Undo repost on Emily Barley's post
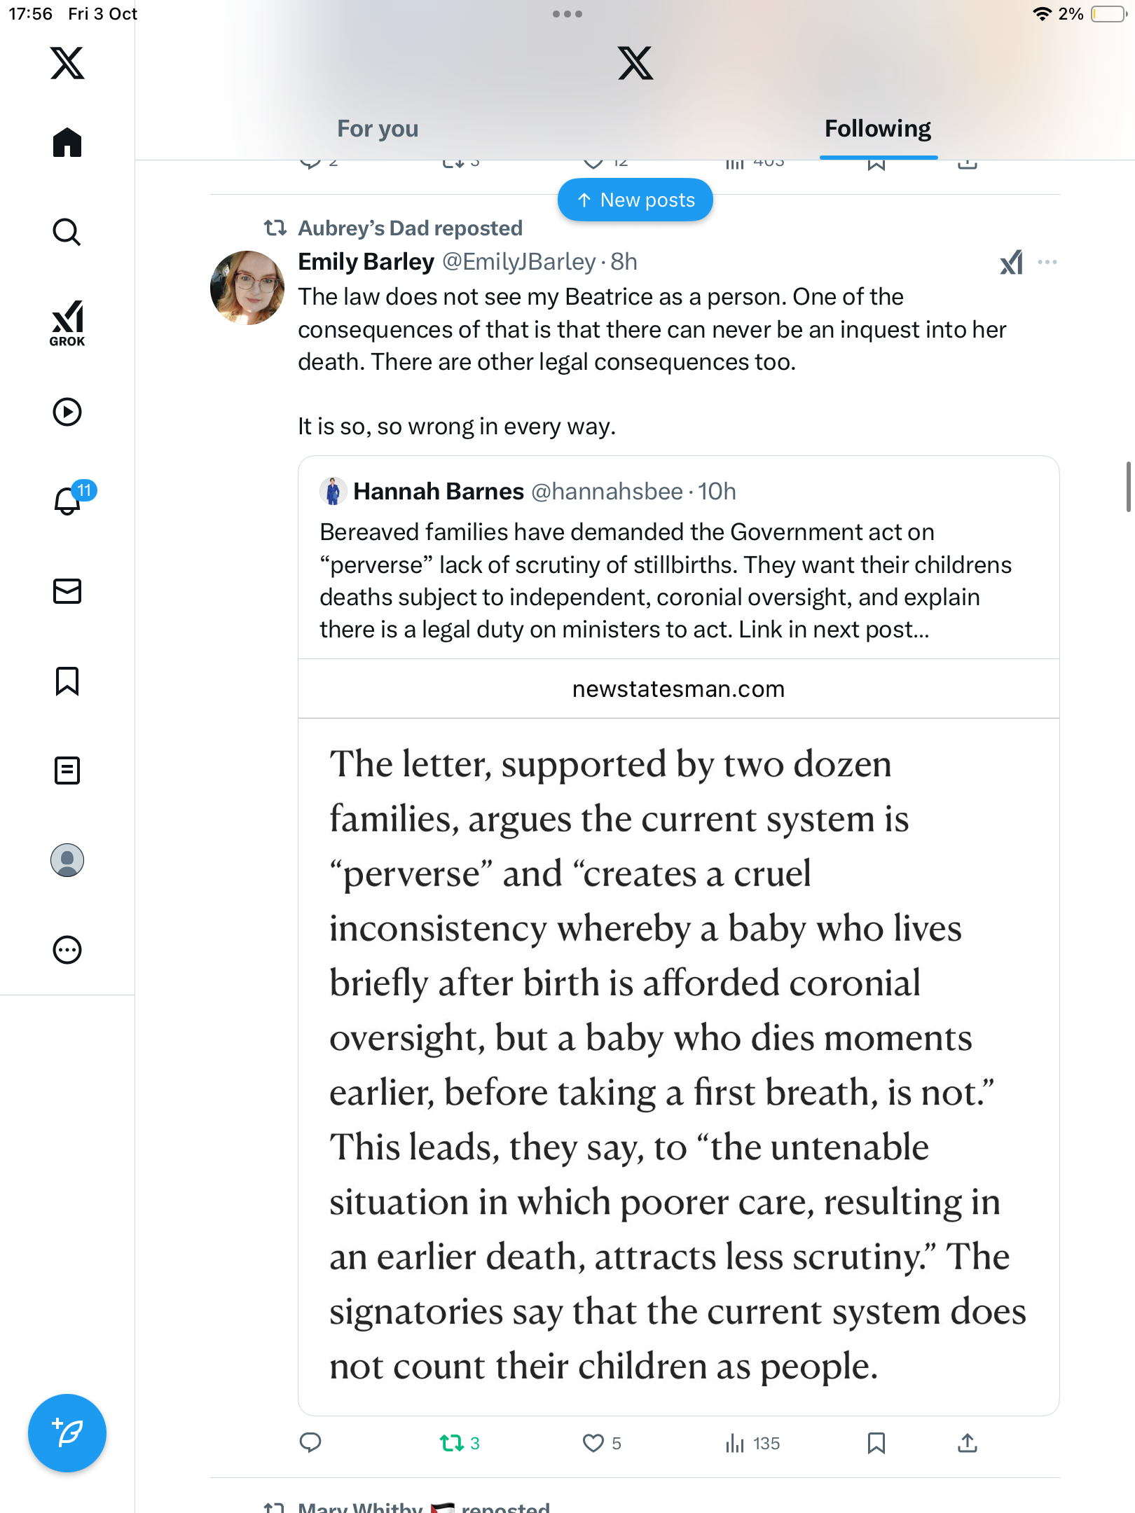 click(x=452, y=1443)
